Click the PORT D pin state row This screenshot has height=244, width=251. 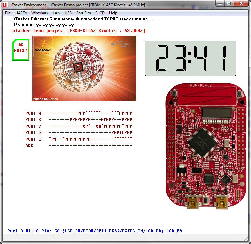91,133
